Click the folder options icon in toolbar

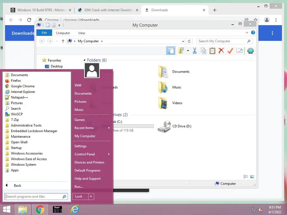pos(181,51)
